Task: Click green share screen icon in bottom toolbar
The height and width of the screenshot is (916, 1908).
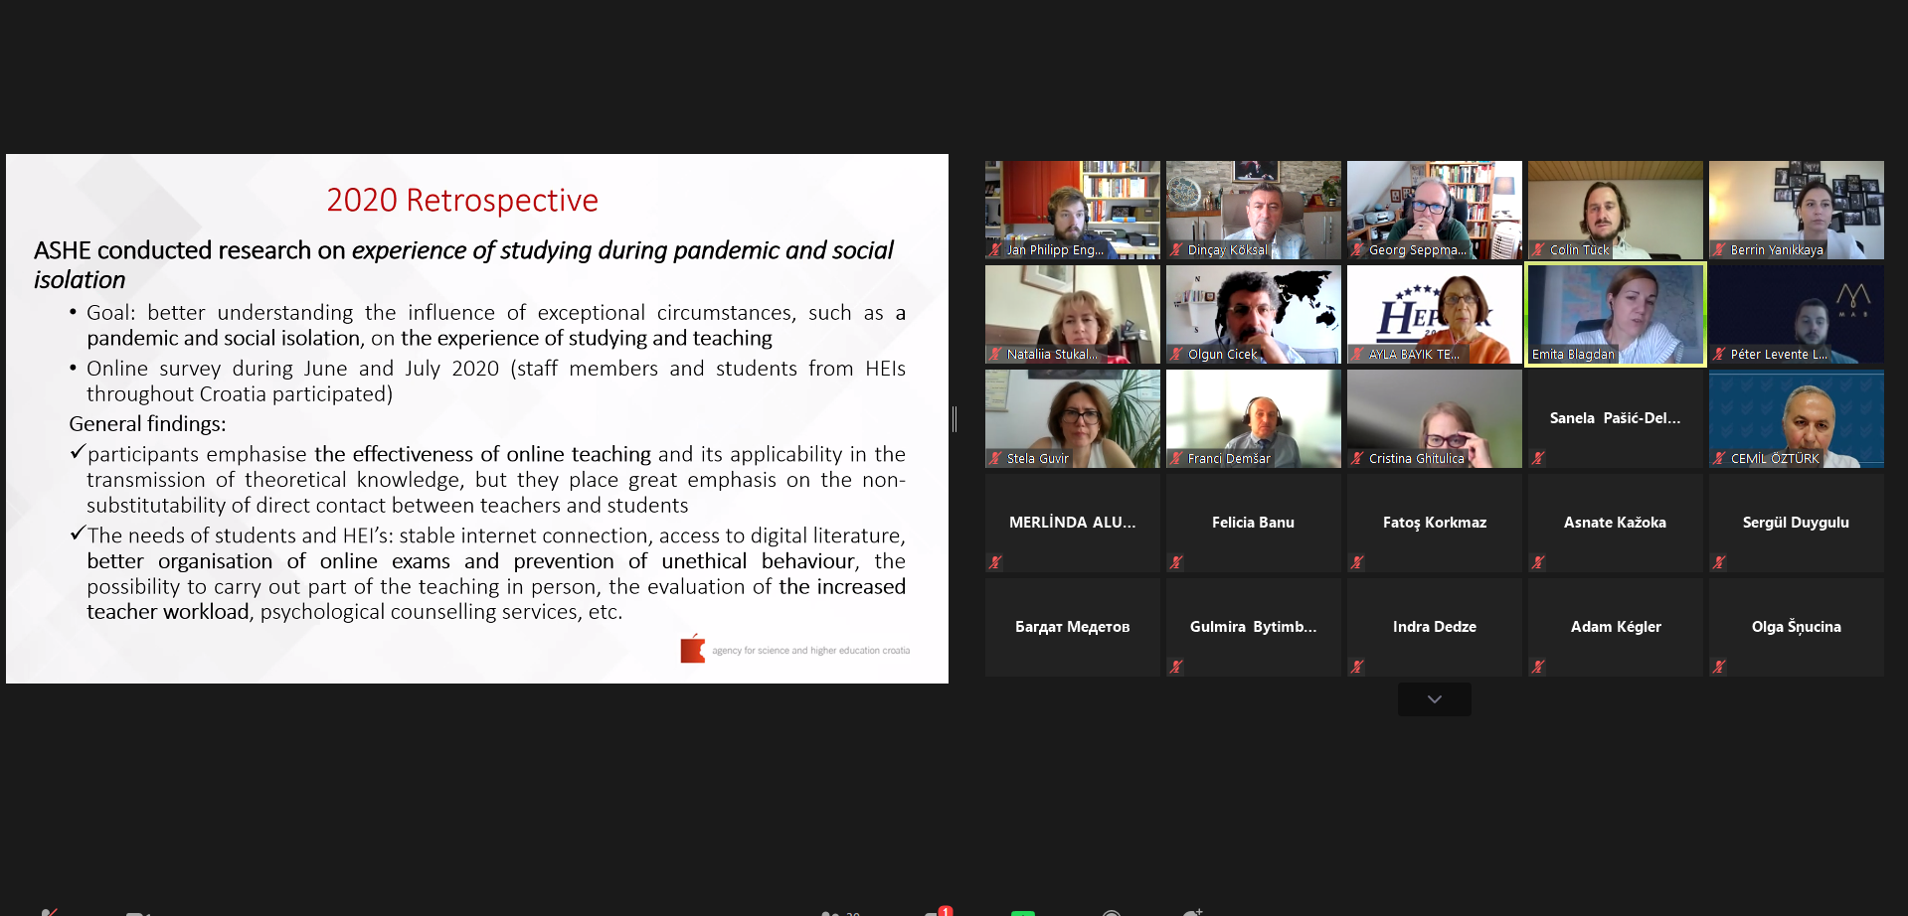Action: click(1022, 912)
